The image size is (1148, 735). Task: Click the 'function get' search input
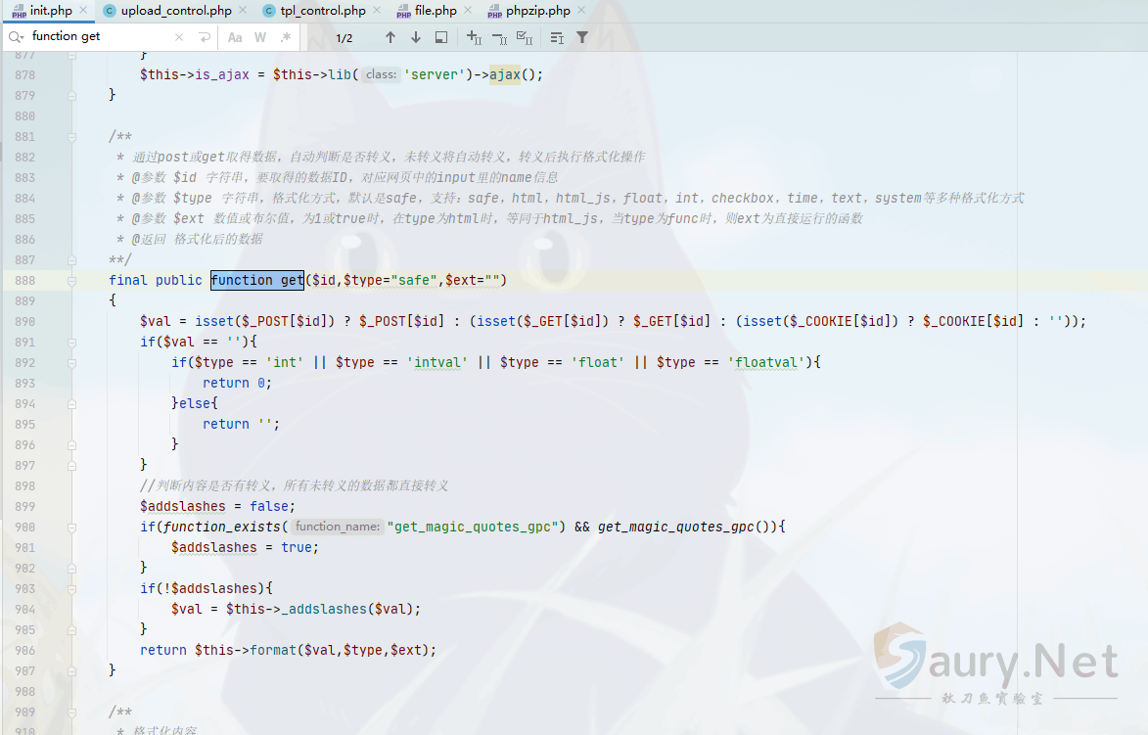98,37
